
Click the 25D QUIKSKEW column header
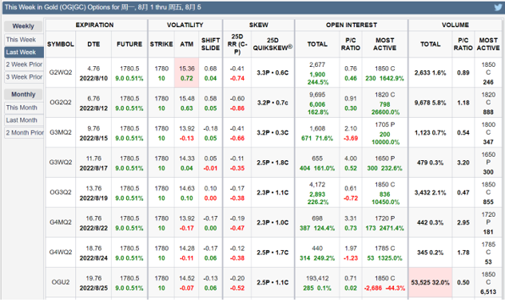click(272, 45)
